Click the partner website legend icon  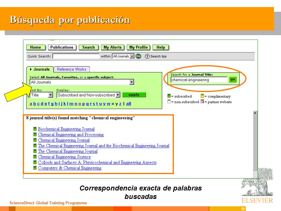click(202, 101)
